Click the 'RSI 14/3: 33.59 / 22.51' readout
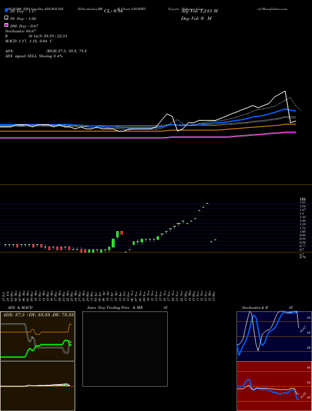Image resolution: width=312 pixels, height=411 pixels. 36,36
